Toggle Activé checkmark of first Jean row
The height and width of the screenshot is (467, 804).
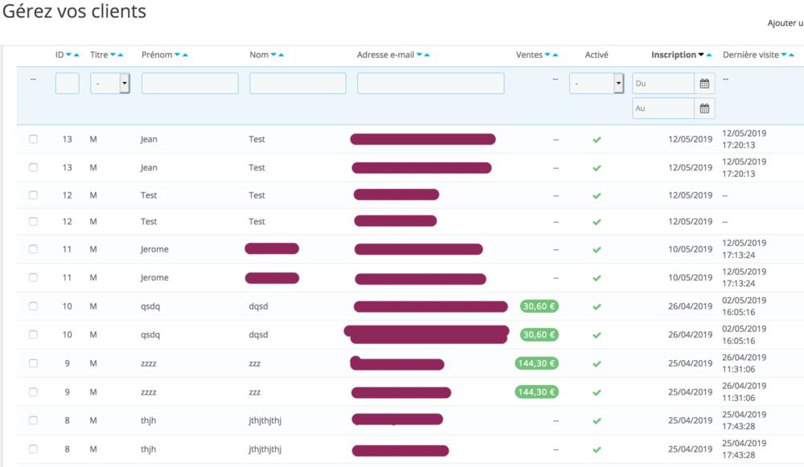(597, 139)
